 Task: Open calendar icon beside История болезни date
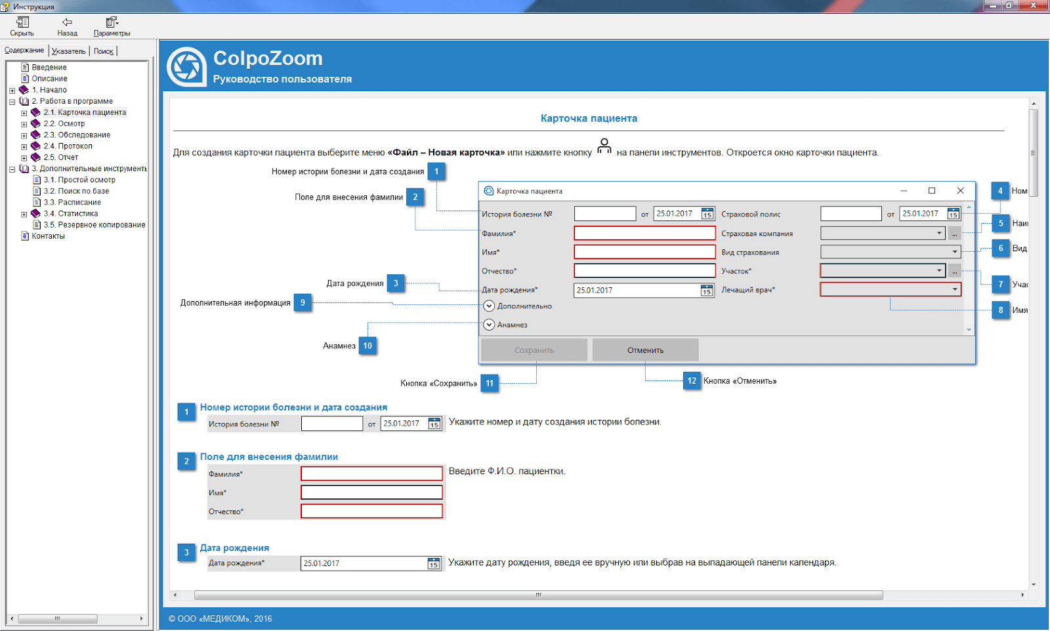707,214
